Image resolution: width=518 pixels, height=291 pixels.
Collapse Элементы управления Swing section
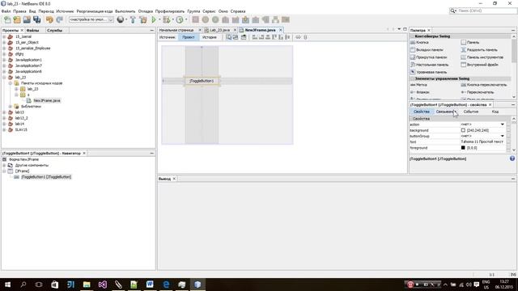click(412, 79)
